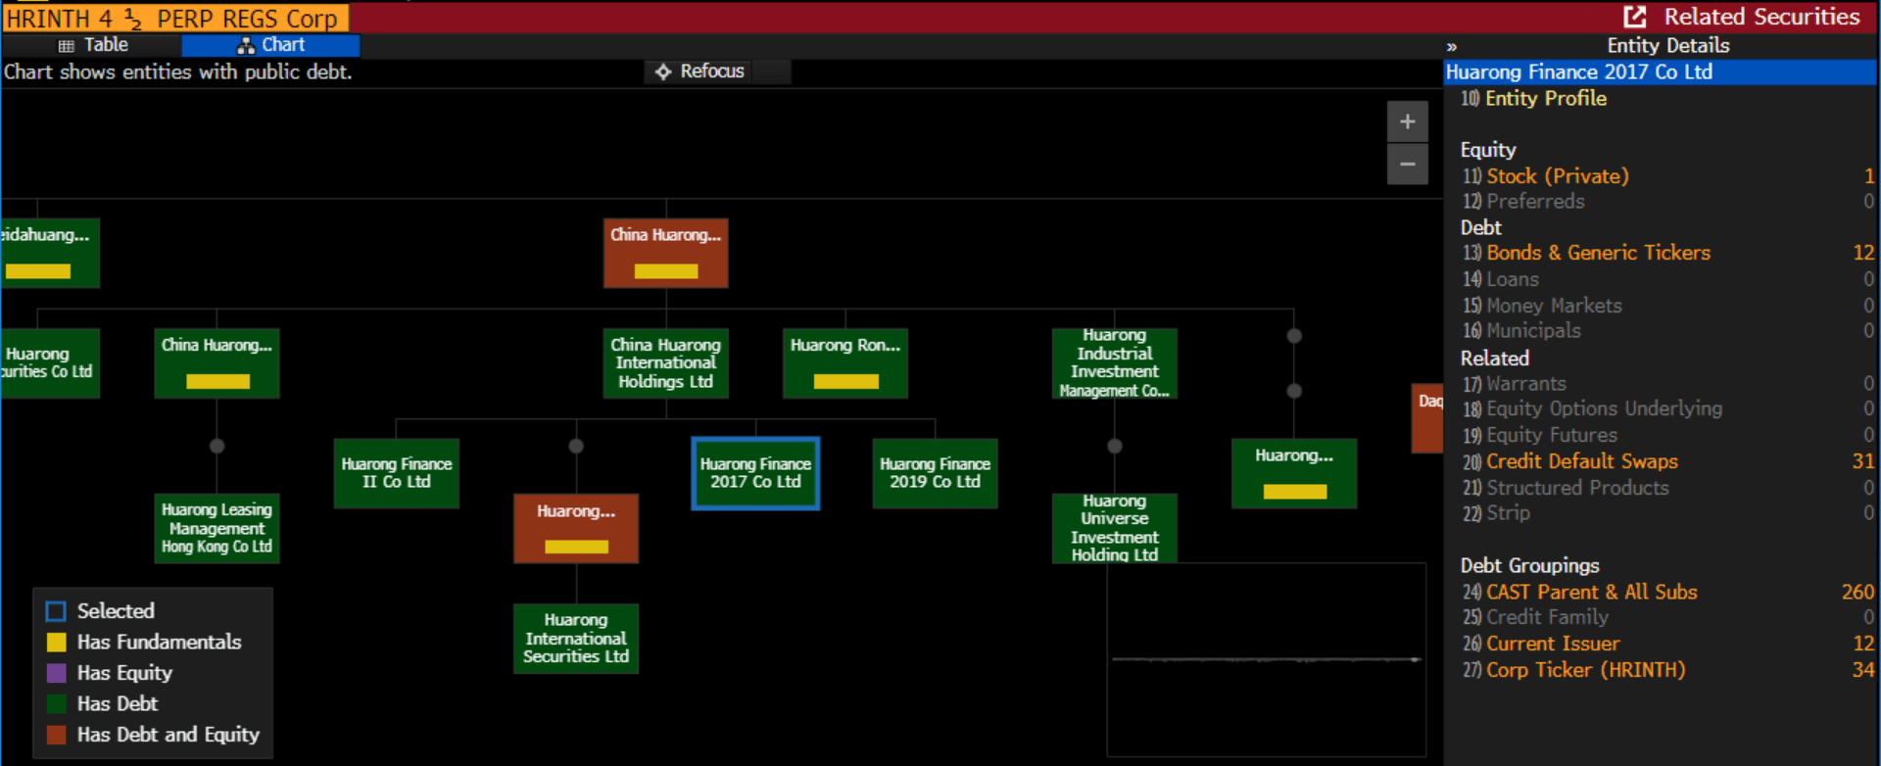Click the zoom in plus button

click(x=1407, y=121)
